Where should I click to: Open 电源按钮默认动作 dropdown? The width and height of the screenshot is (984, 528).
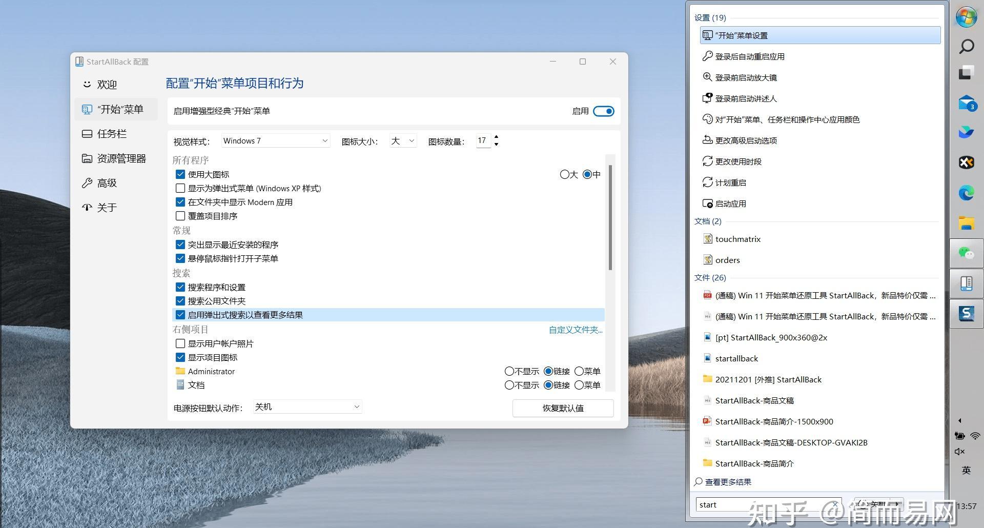pos(307,407)
